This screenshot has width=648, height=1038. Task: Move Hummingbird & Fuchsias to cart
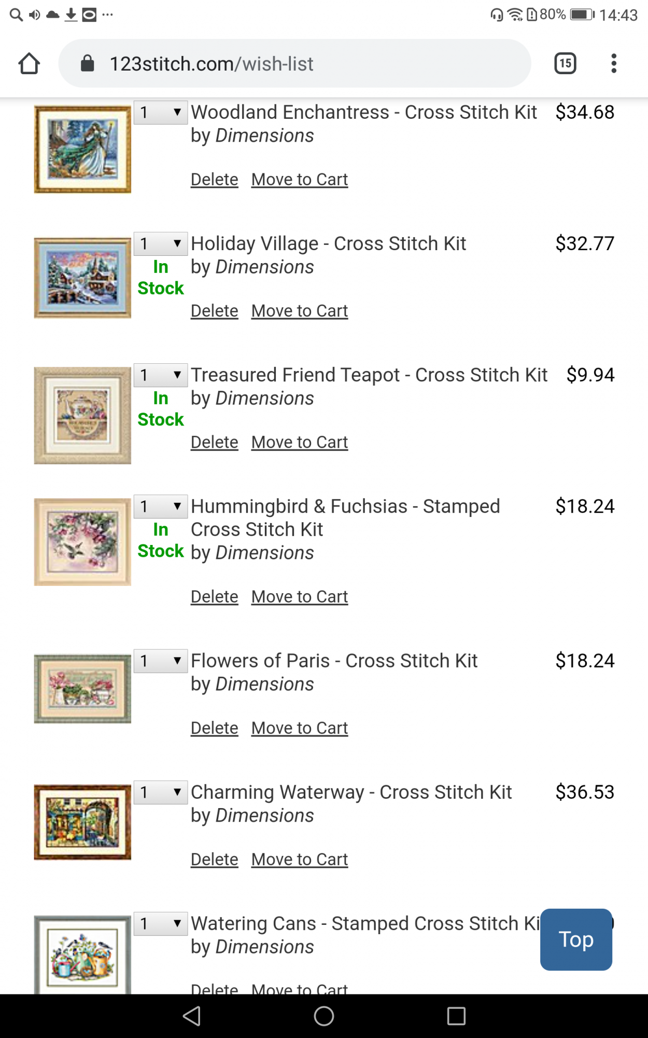click(x=300, y=597)
